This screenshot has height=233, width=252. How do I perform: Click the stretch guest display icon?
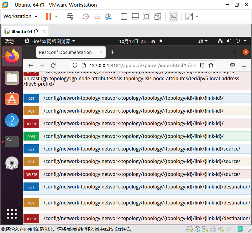pos(189,16)
